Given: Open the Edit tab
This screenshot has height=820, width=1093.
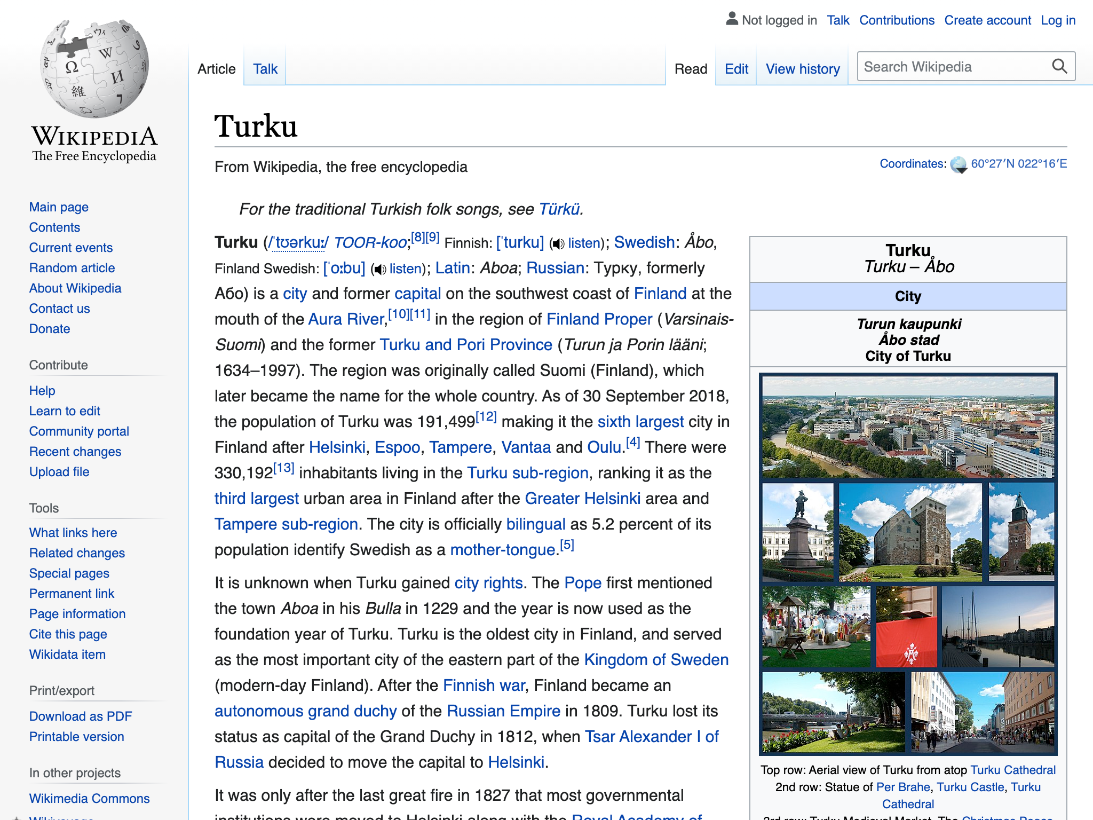Looking at the screenshot, I should [736, 69].
